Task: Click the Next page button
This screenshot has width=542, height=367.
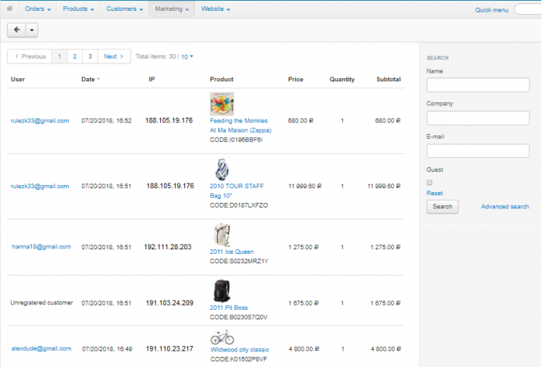Action: [x=114, y=57]
